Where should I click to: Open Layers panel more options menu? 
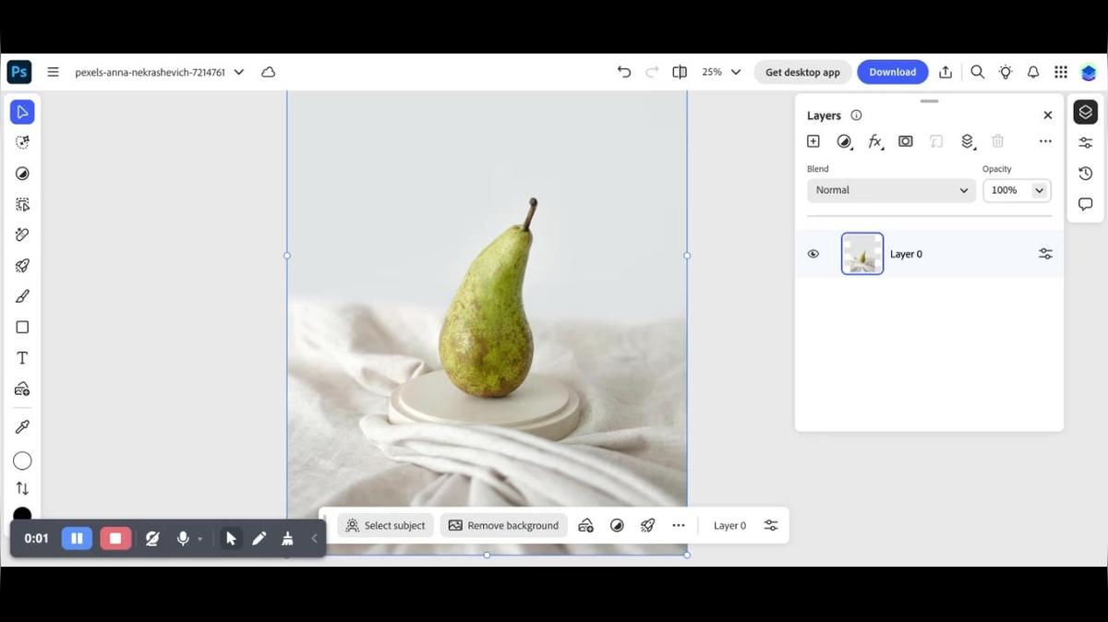[x=1045, y=141]
